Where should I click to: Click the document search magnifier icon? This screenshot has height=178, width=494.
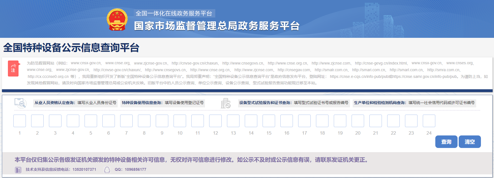[x=20, y=103]
